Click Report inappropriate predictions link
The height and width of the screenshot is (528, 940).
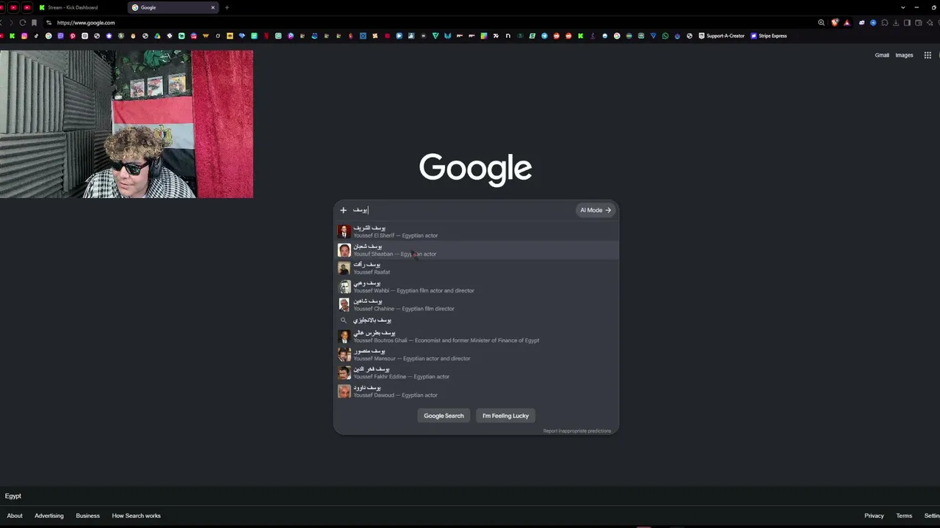(x=577, y=431)
